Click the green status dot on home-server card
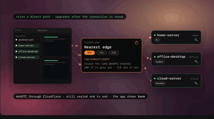Image resolution: width=214 pixels, height=119 pixels. (155, 35)
